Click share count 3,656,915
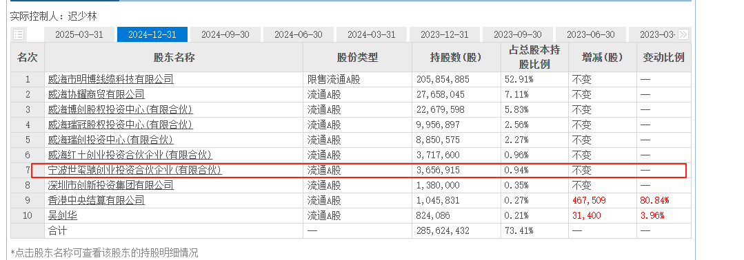 438,171
